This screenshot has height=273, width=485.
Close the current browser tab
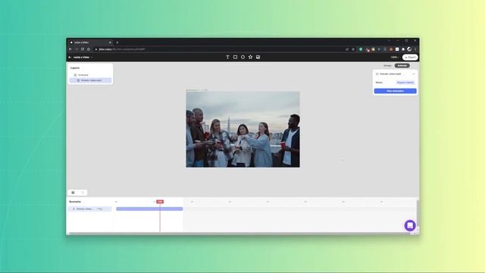110,42
